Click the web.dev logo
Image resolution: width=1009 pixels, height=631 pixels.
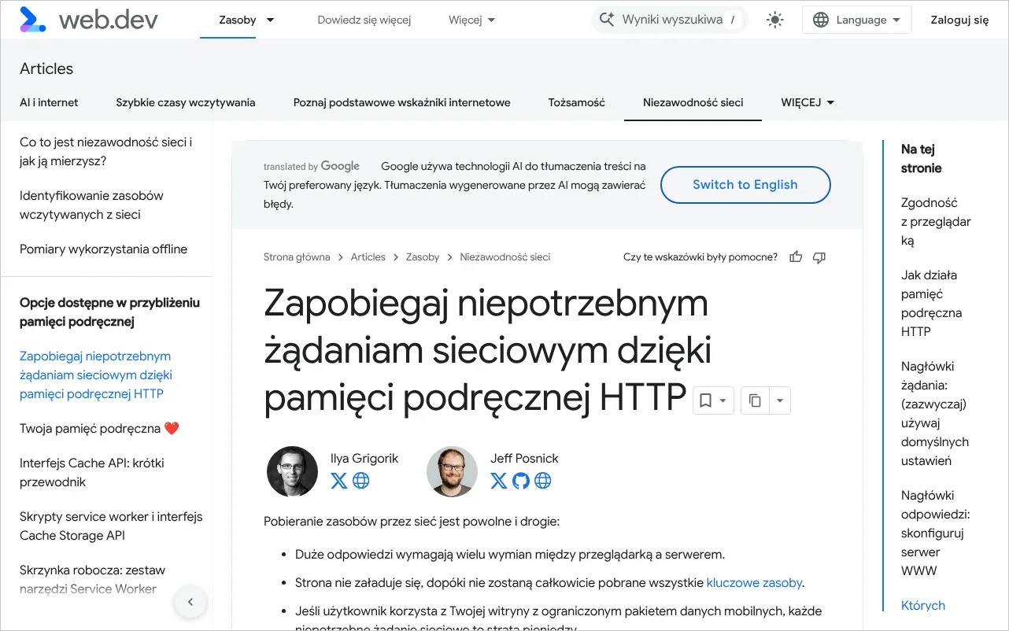(x=88, y=20)
